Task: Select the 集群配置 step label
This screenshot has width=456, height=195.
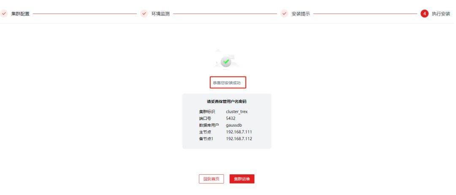Action: (x=20, y=14)
